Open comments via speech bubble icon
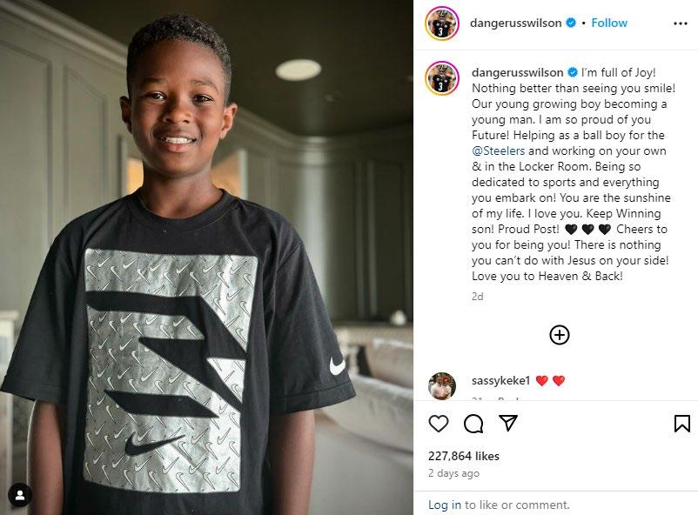Viewport: 698px width, 515px height. pyautogui.click(x=473, y=424)
